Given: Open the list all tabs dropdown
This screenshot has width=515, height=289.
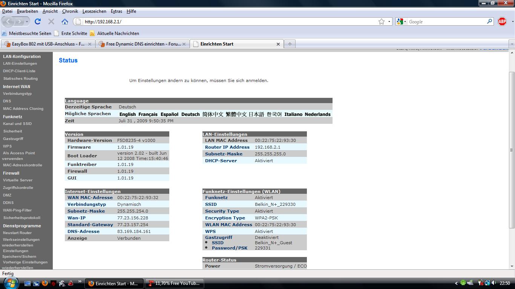Looking at the screenshot, I should pyautogui.click(x=512, y=44).
